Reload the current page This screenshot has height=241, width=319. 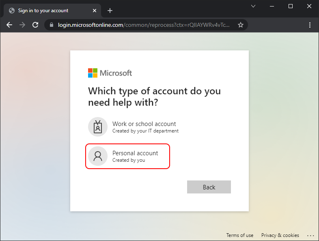[35, 25]
